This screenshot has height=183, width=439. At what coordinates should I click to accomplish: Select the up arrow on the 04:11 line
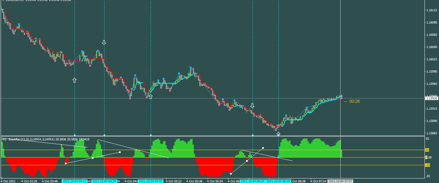(75, 80)
